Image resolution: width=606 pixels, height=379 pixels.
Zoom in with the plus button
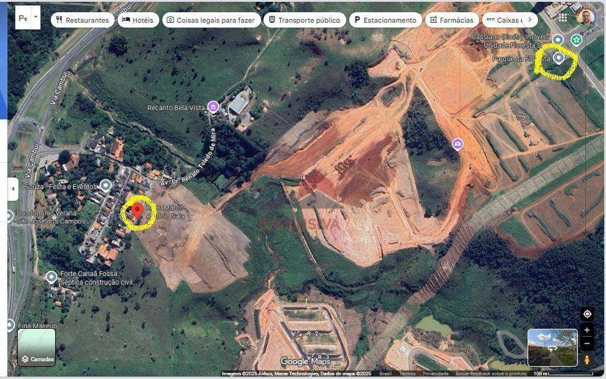pyautogui.click(x=587, y=330)
